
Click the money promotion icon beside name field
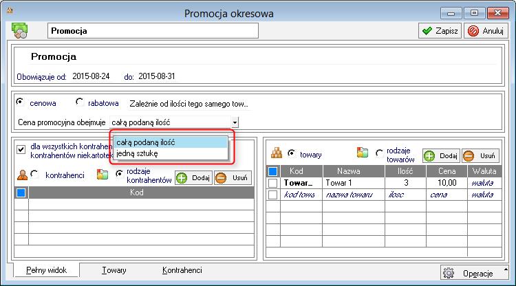[19, 31]
